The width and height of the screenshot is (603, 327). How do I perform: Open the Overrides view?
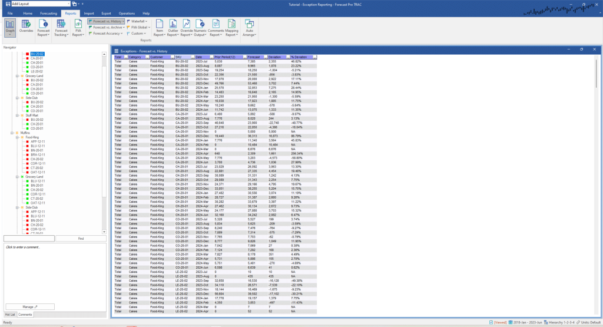26,26
